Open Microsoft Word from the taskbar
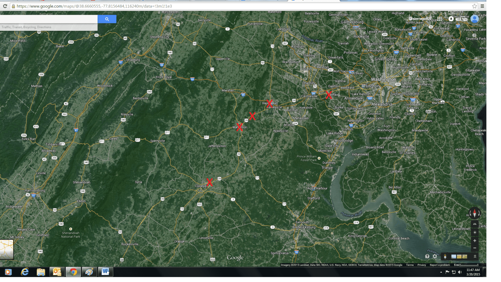501x282 pixels. [x=105, y=272]
